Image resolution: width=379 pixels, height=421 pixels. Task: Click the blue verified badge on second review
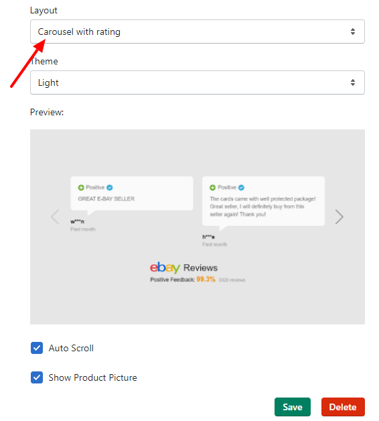pyautogui.click(x=242, y=188)
